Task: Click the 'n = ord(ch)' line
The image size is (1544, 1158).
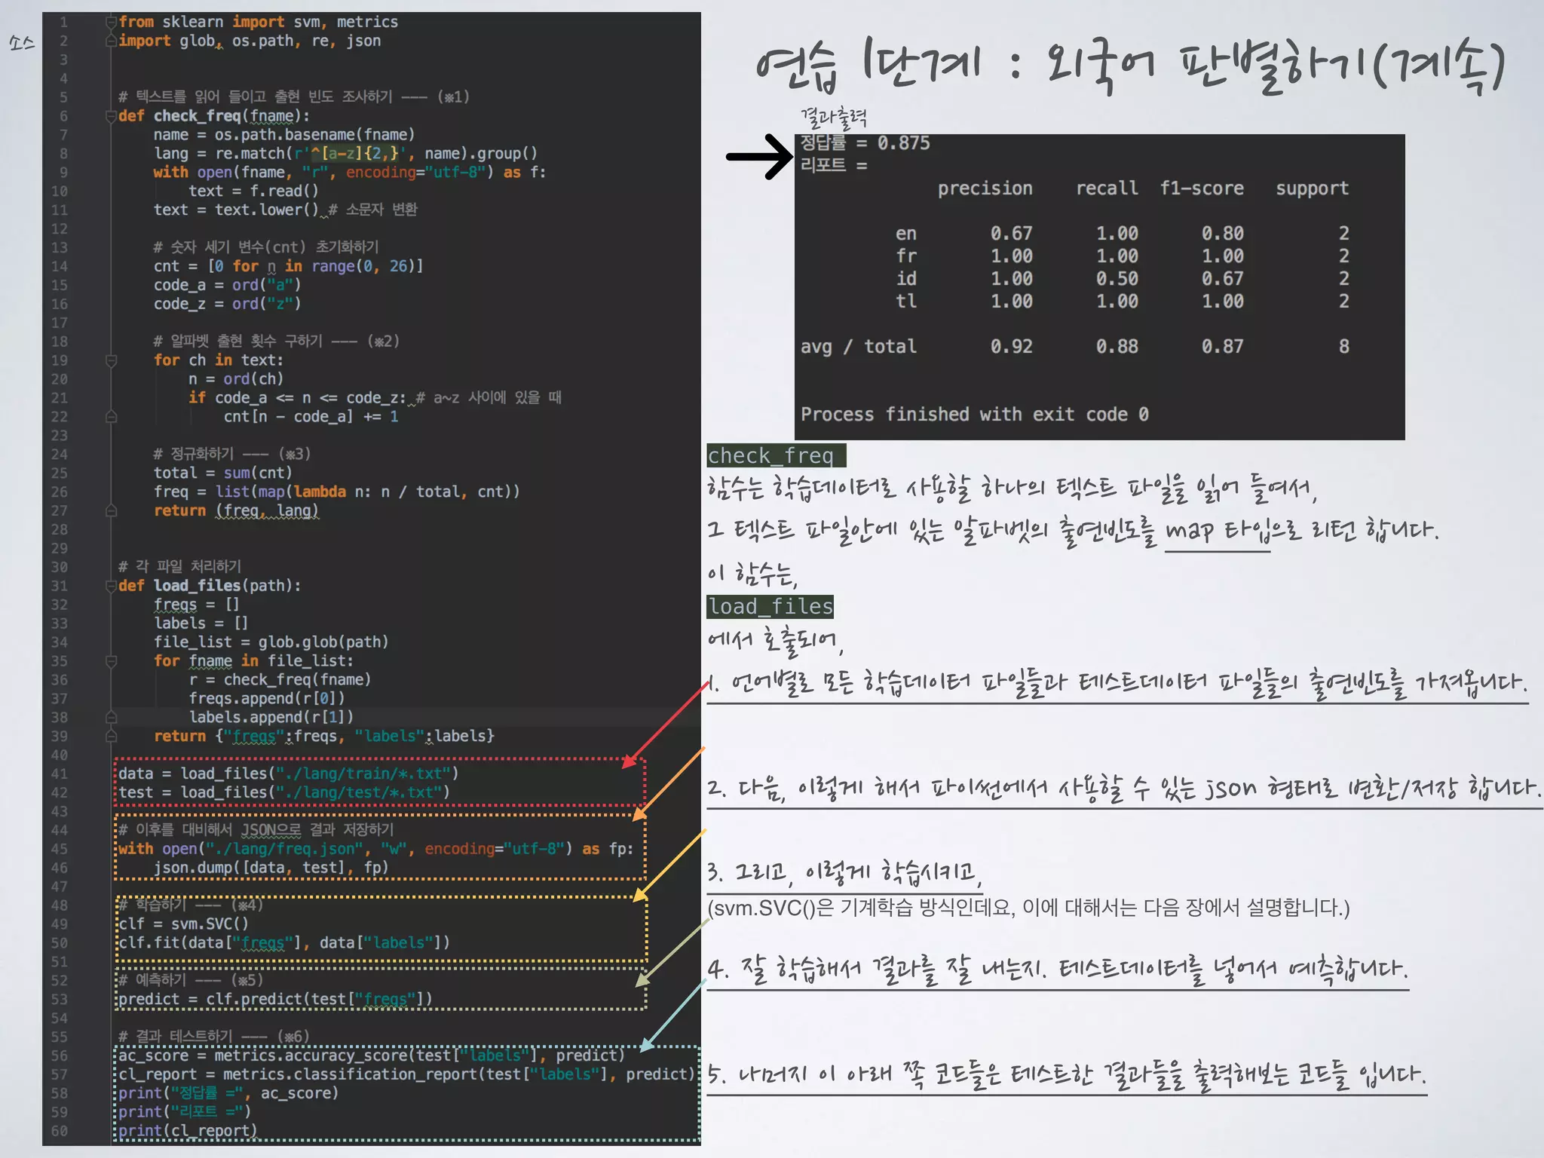Action: point(236,379)
